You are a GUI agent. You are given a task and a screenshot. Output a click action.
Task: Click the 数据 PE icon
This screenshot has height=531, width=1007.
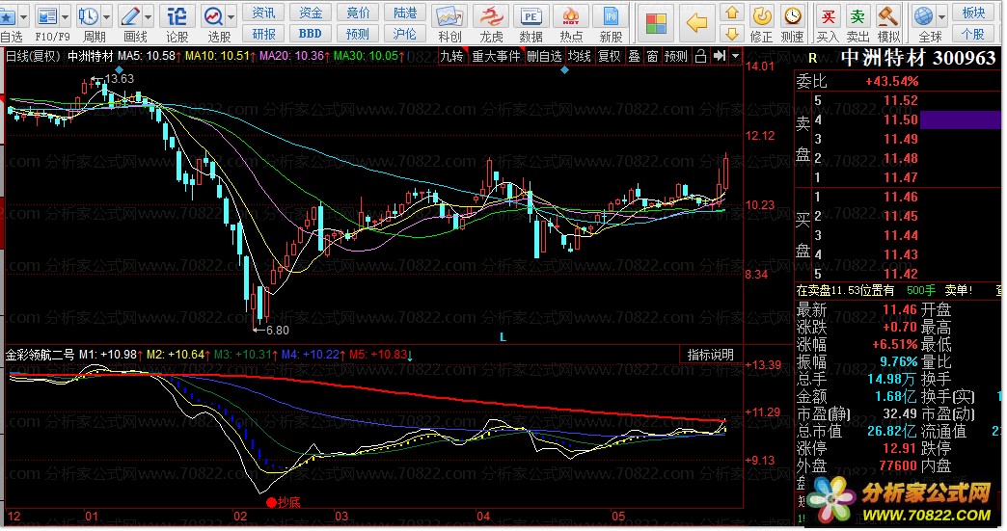coord(531,16)
